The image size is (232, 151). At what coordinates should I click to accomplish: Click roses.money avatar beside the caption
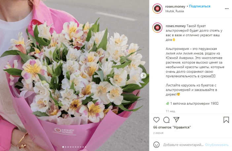pyautogui.click(x=157, y=28)
